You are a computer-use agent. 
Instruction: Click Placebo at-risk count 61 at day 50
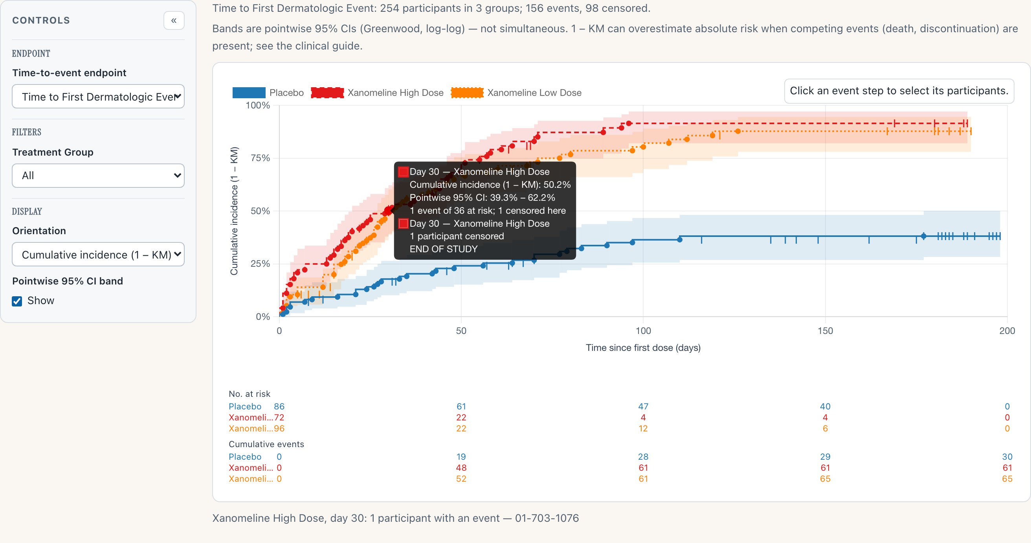(461, 406)
